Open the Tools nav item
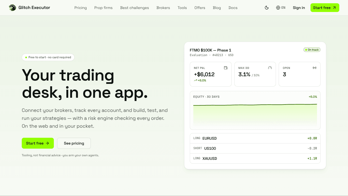348x196 pixels. click(182, 8)
